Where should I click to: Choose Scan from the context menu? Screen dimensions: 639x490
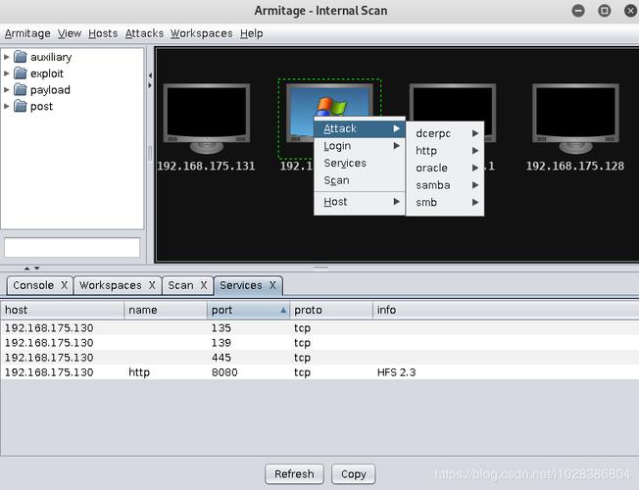point(336,181)
